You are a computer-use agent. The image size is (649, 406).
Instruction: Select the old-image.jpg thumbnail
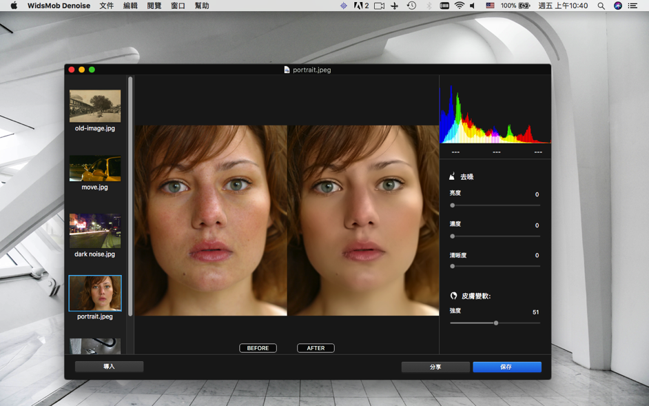95,106
